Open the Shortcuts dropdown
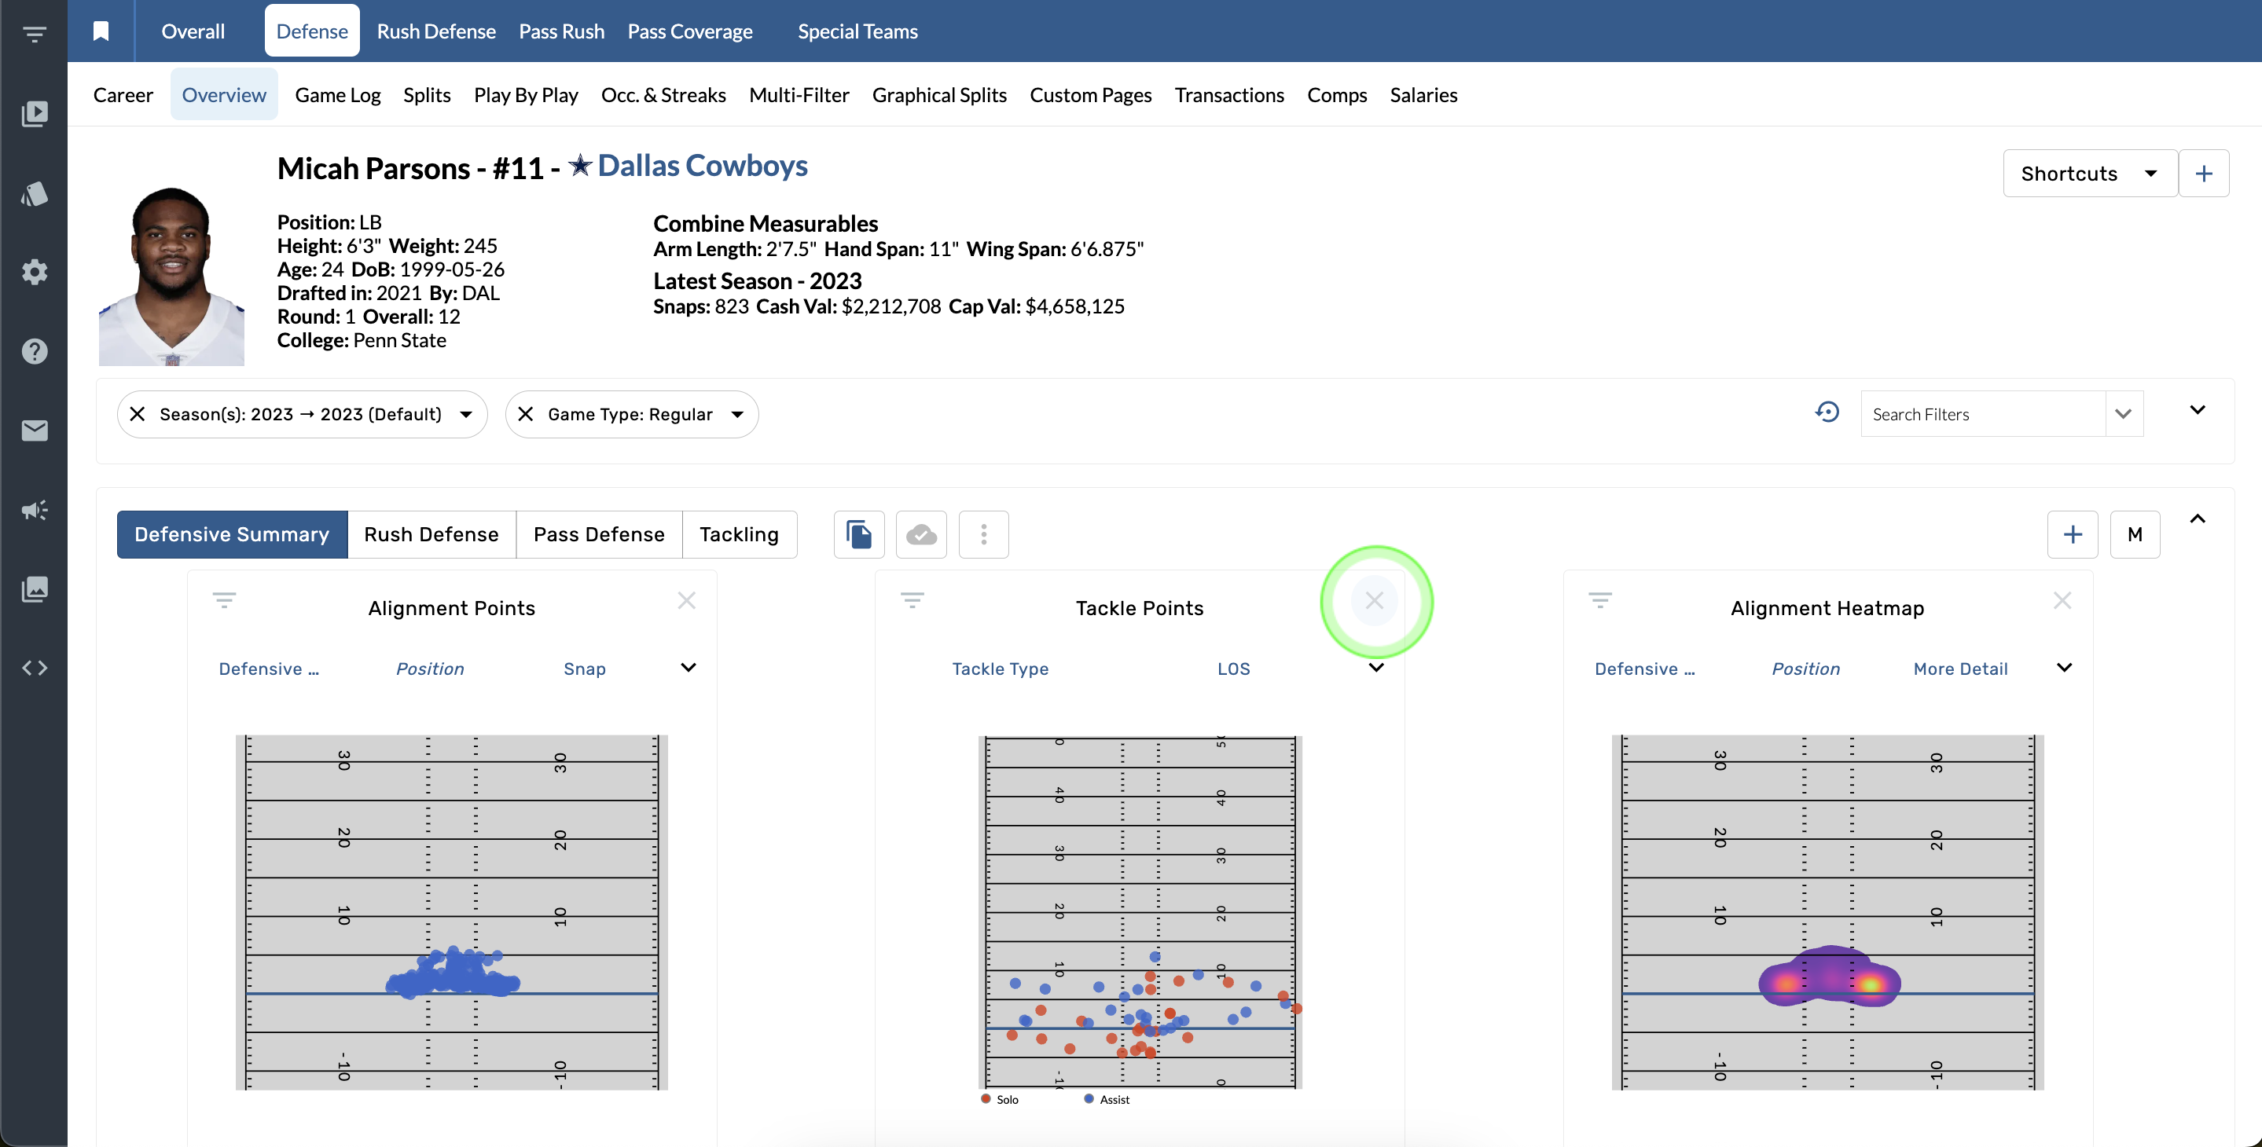 (x=2088, y=174)
